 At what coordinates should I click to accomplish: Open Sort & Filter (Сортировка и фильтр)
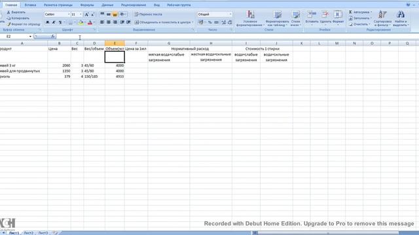click(382, 18)
